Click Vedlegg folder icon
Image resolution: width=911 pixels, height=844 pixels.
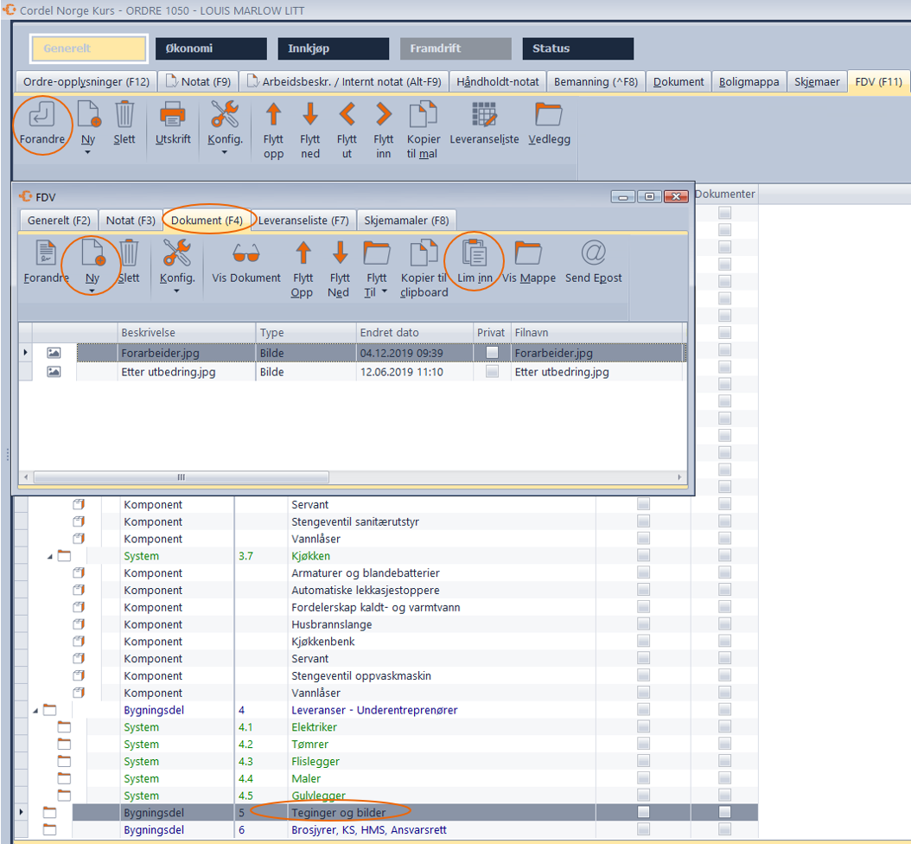coord(549,115)
